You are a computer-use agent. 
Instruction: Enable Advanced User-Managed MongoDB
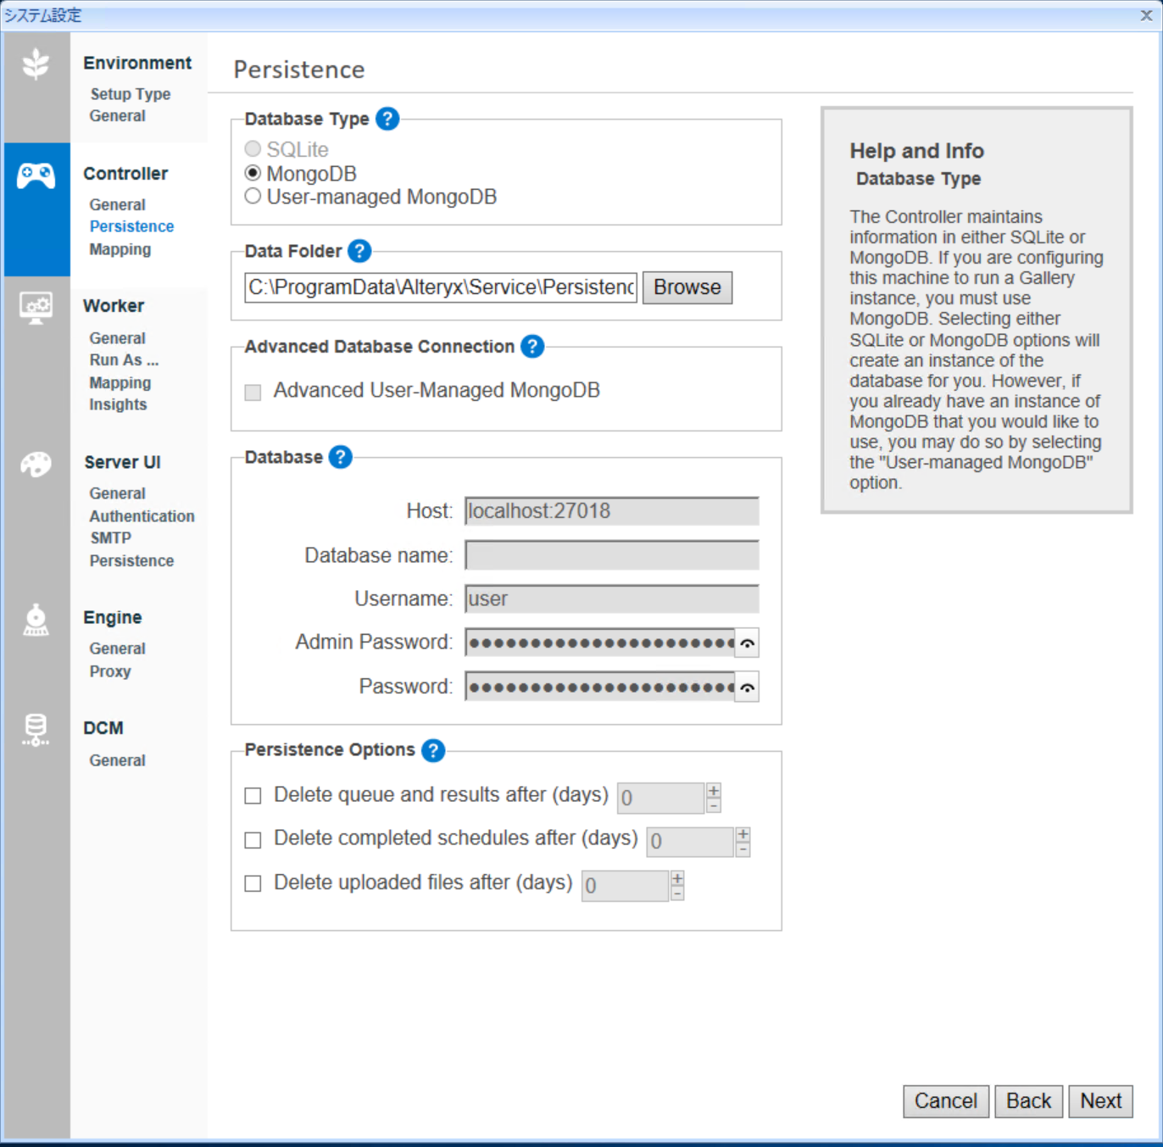tap(252, 392)
